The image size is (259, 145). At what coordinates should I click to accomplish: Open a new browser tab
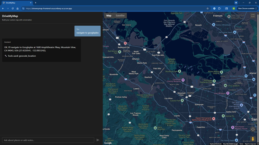pyautogui.click(x=36, y=3)
